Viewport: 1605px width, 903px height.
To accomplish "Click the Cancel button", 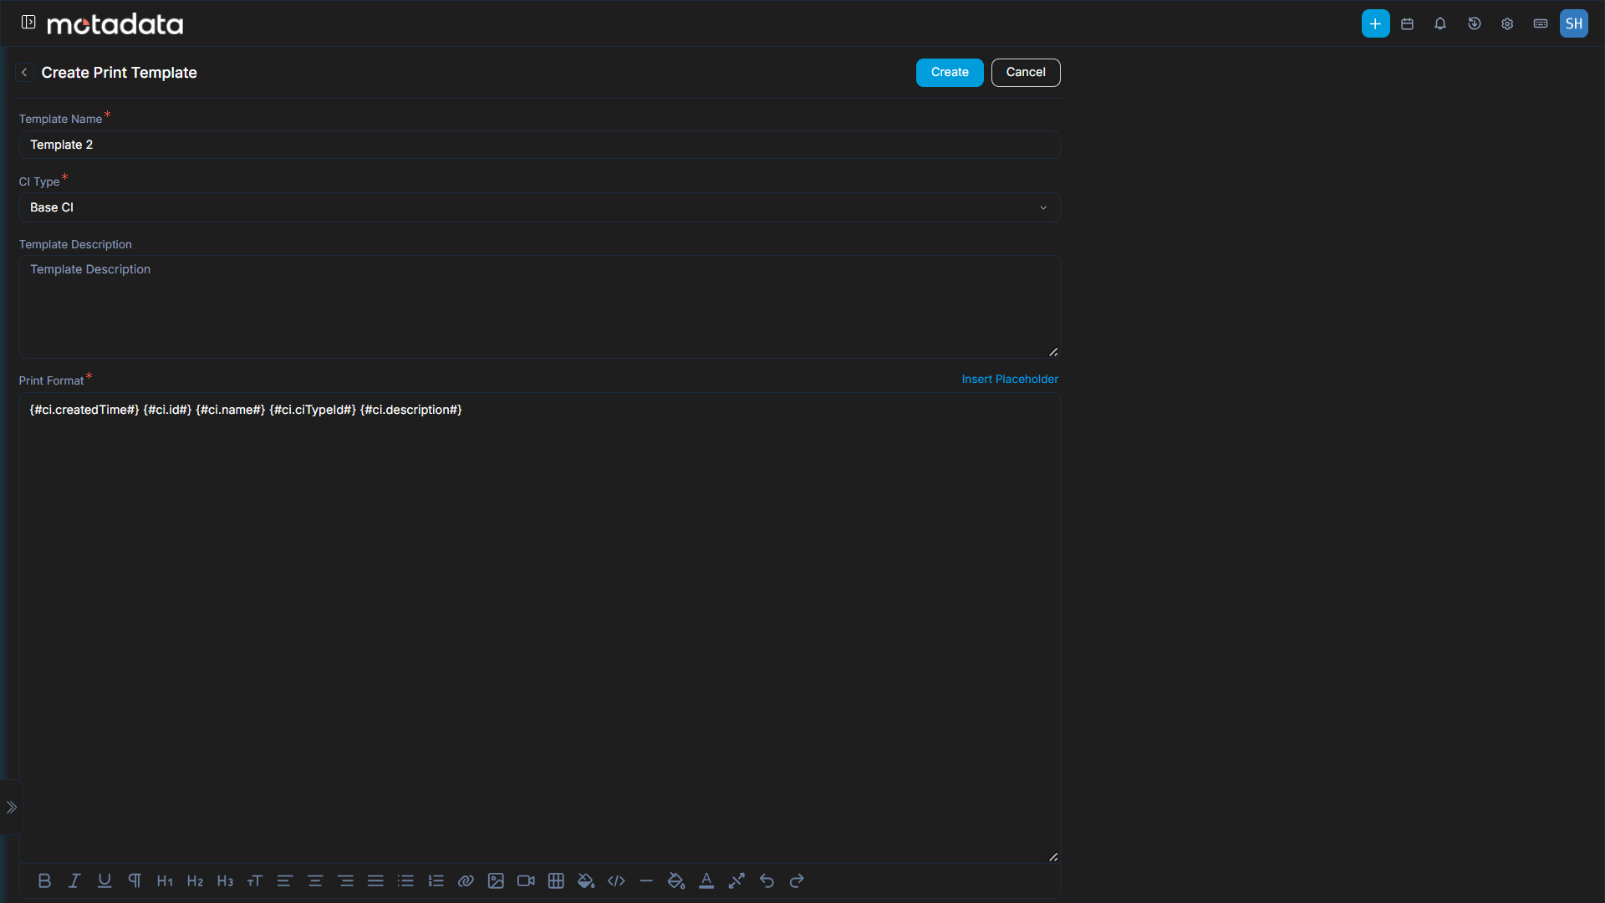I will point(1026,73).
